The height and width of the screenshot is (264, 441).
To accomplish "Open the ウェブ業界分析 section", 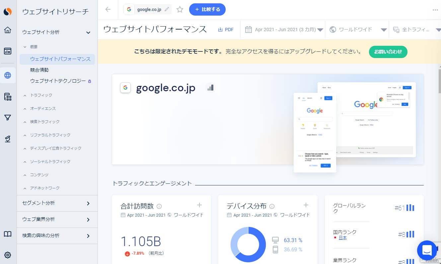I will (x=57, y=219).
